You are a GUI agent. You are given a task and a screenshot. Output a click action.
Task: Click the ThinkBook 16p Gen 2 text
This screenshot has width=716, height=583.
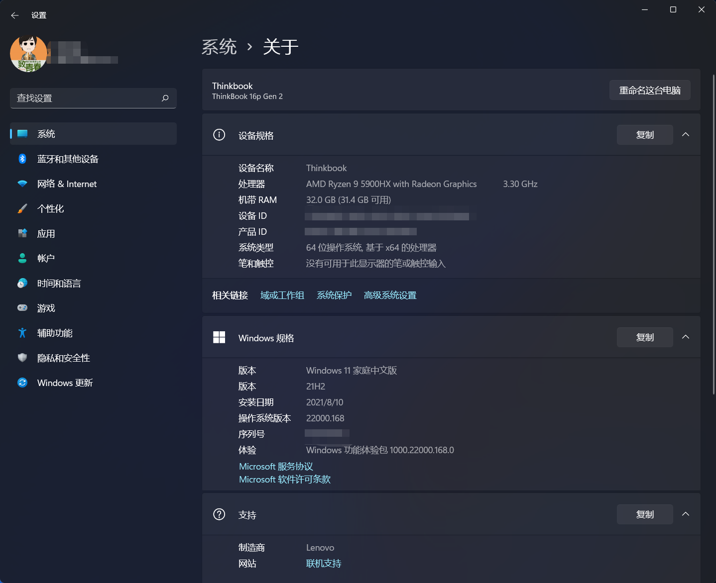coord(247,97)
